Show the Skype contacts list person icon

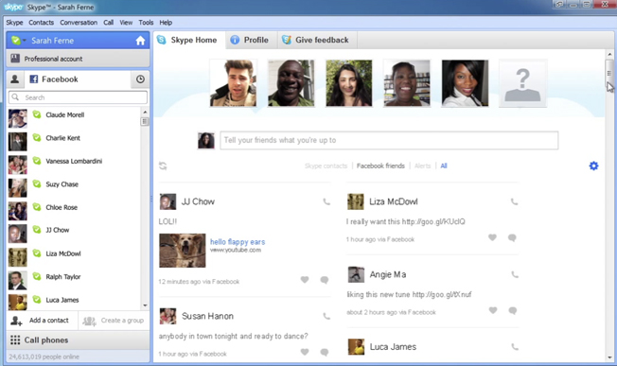[15, 79]
